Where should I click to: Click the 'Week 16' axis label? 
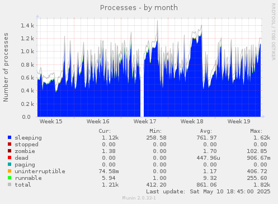pos(98,122)
